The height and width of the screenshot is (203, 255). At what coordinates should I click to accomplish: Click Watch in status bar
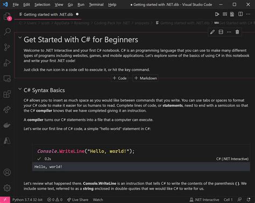coord(98,200)
